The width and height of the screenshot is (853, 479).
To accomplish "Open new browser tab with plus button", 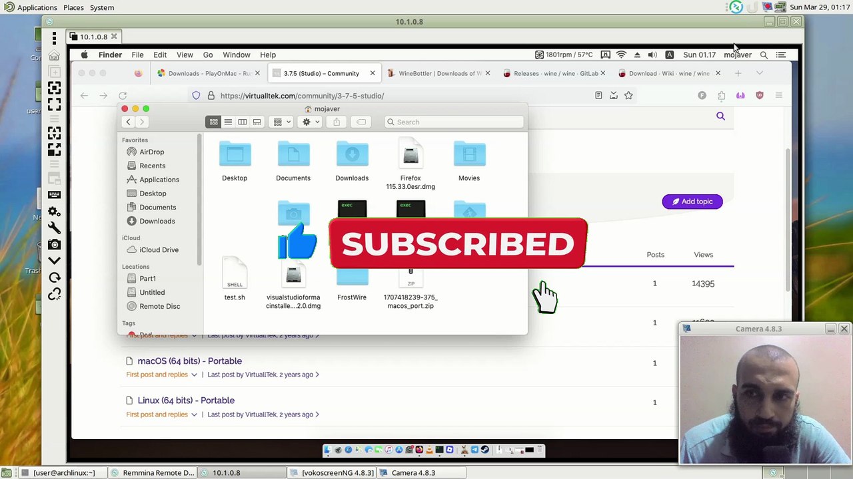I will pos(738,73).
